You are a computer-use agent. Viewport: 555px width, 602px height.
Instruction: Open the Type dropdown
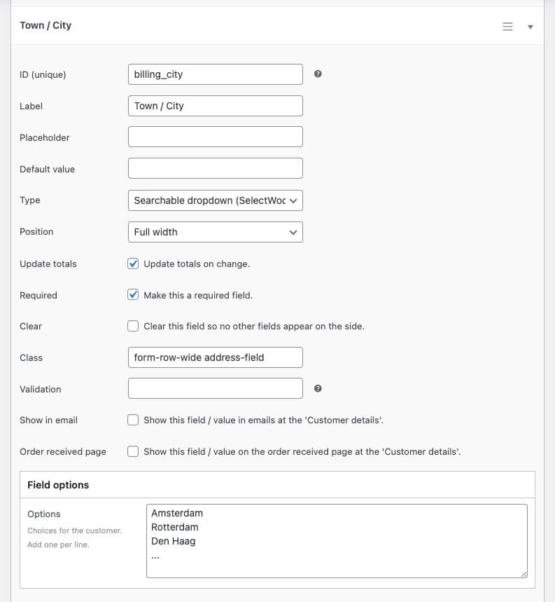click(216, 200)
